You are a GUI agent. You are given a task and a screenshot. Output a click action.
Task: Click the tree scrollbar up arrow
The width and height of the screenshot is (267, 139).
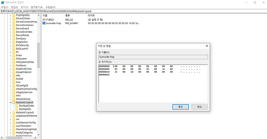point(39,15)
